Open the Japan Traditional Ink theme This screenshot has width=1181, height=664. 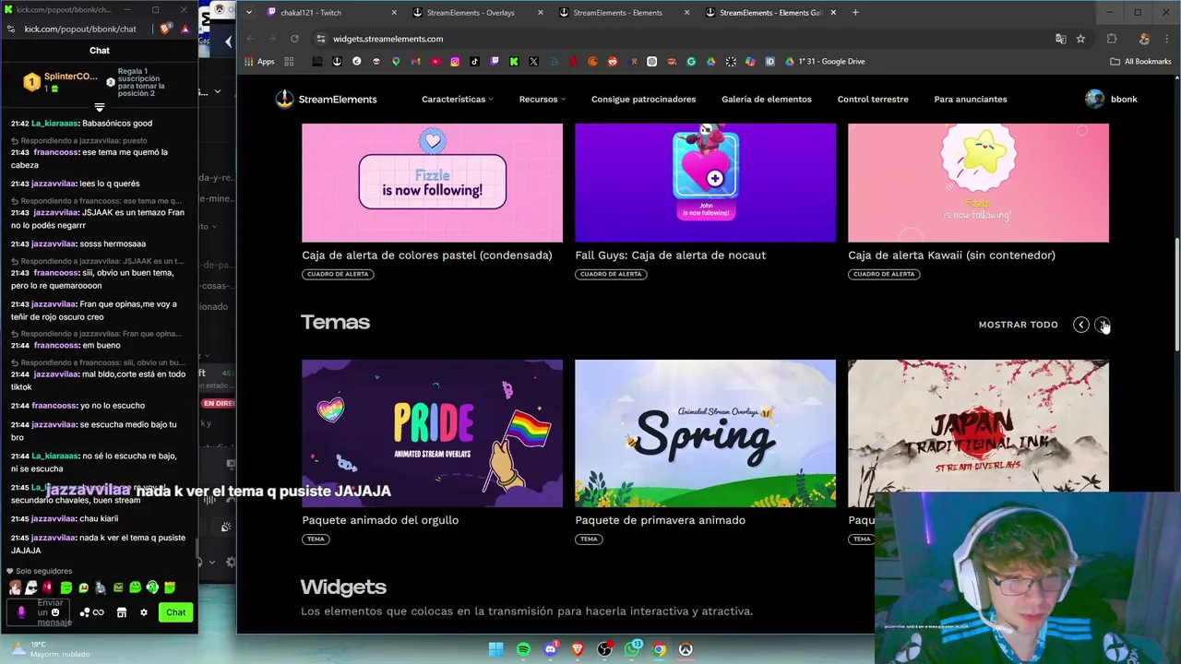pos(978,426)
